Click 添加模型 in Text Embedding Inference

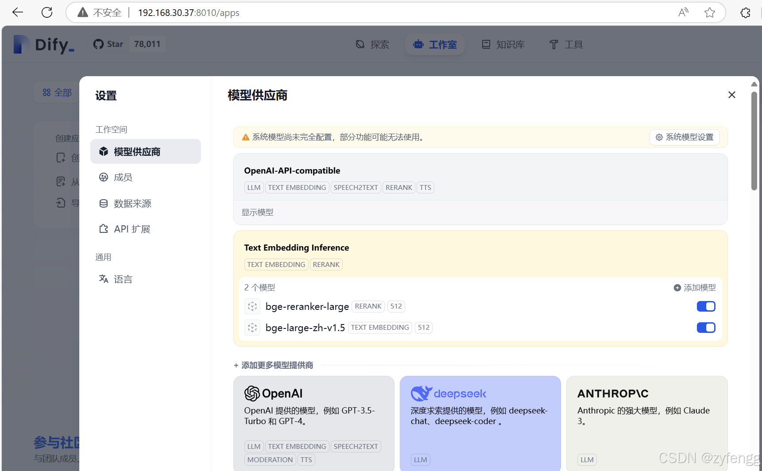click(x=695, y=288)
